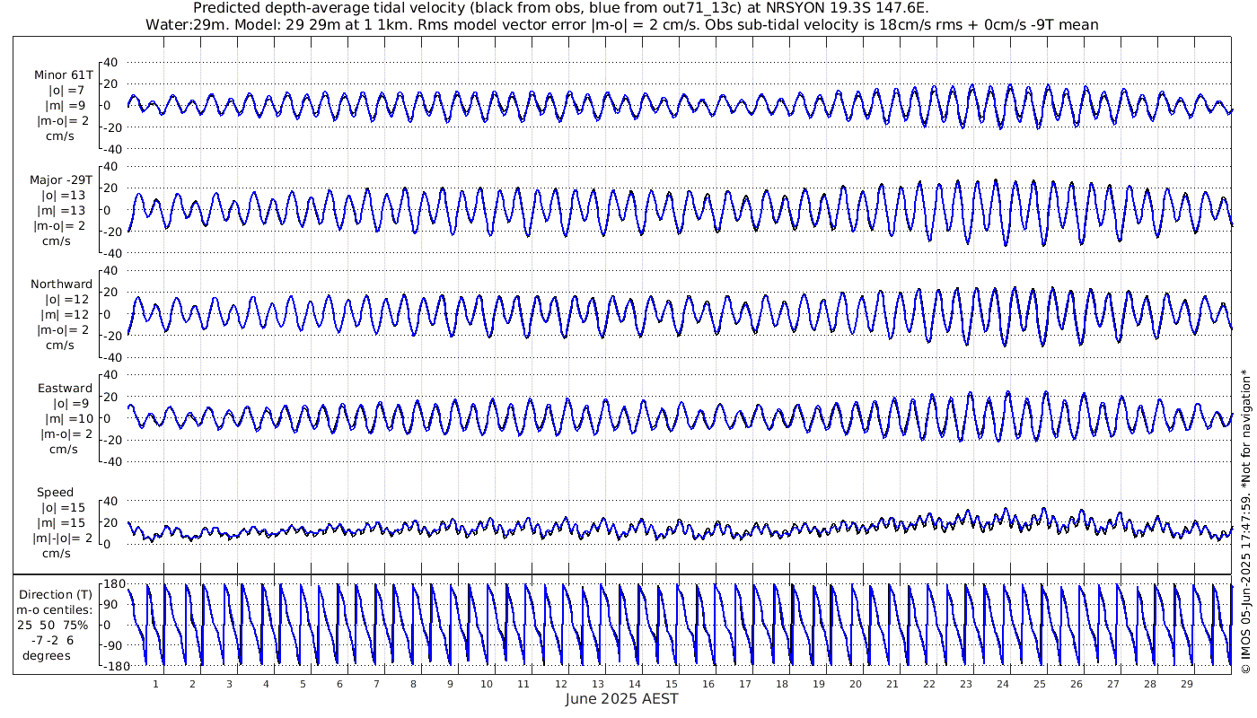Click the '|o| =7' value in Minor panel
The width and height of the screenshot is (1257, 718).
click(66, 90)
